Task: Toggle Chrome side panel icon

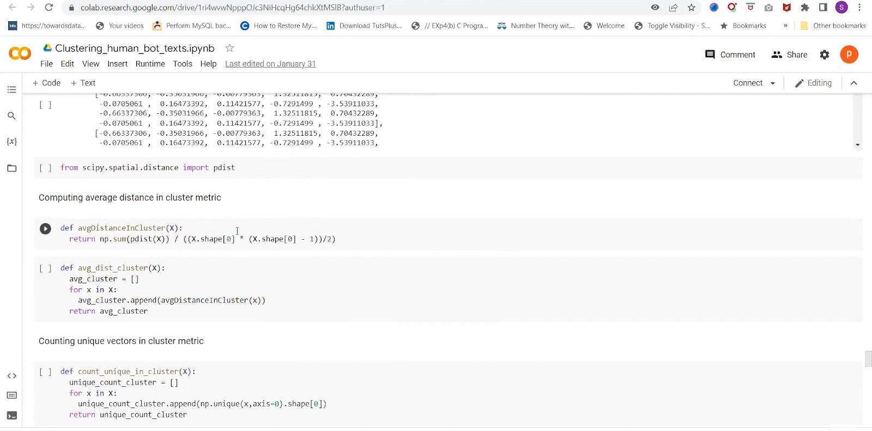Action: pyautogui.click(x=823, y=8)
